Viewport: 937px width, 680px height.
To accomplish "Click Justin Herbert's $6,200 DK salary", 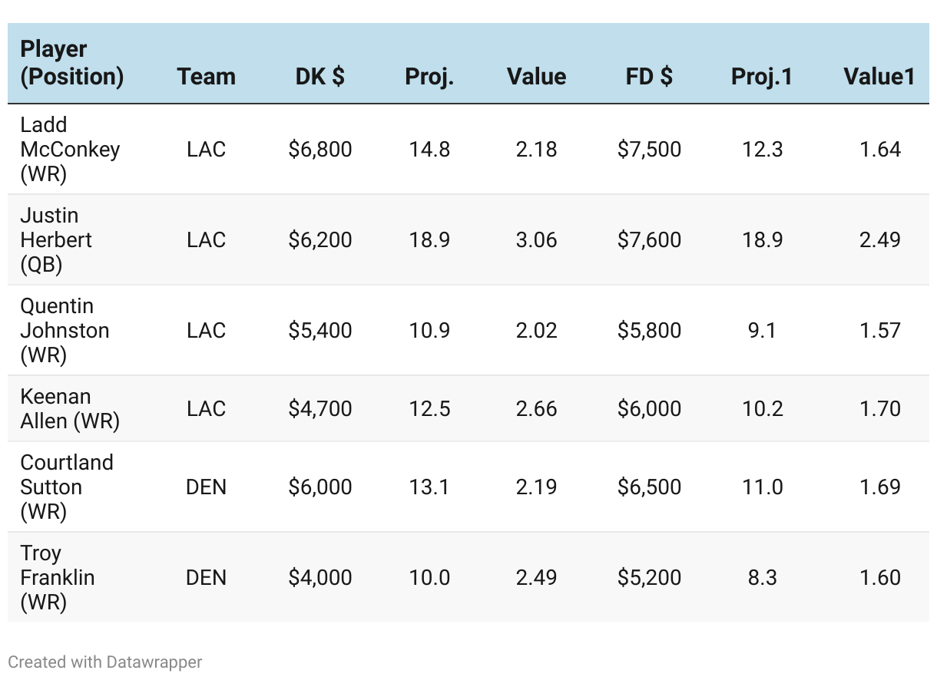I will pos(320,239).
